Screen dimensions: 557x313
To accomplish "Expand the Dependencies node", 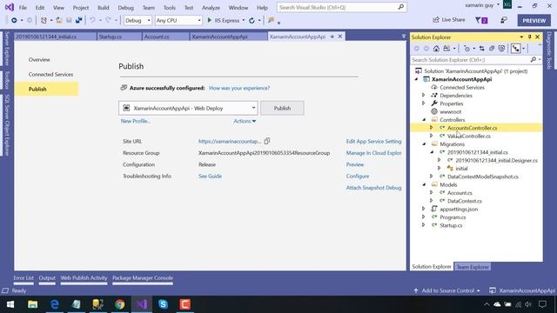I will 424,95.
